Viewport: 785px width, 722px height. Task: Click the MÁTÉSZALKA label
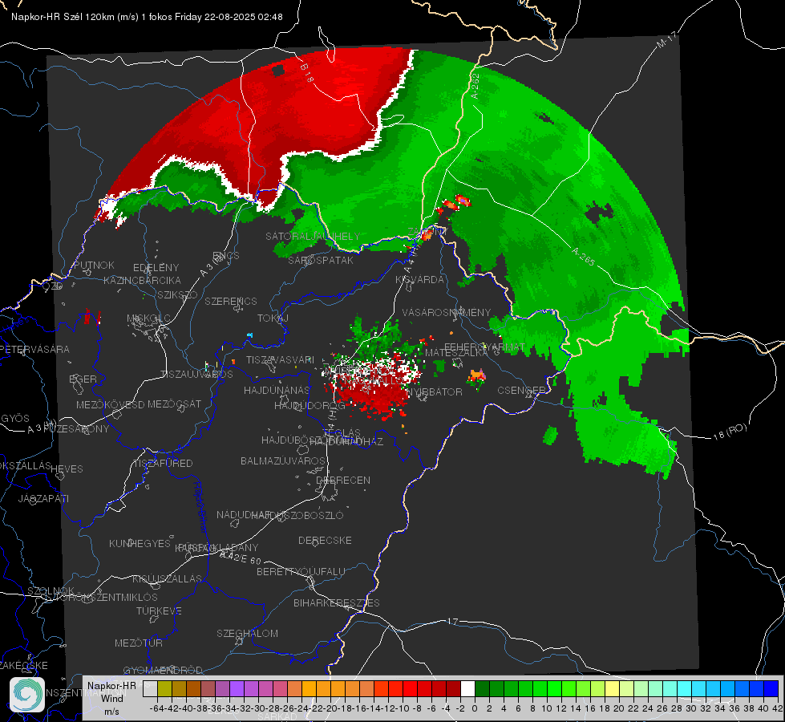[456, 353]
